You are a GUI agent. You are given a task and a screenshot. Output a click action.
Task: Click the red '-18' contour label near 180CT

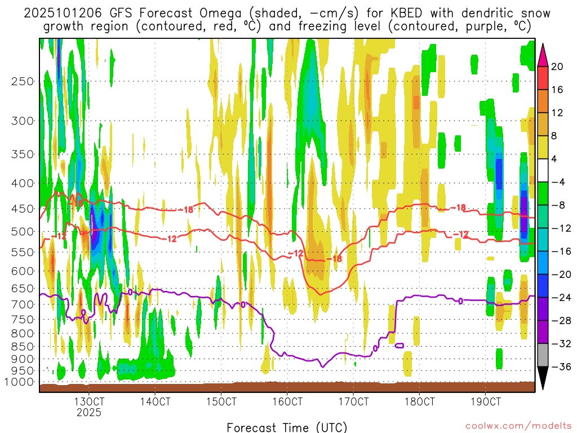pyautogui.click(x=459, y=208)
